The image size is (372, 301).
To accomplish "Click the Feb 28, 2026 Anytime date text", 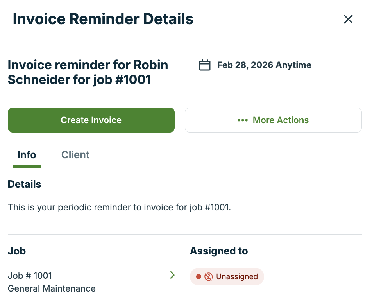I will [x=264, y=65].
